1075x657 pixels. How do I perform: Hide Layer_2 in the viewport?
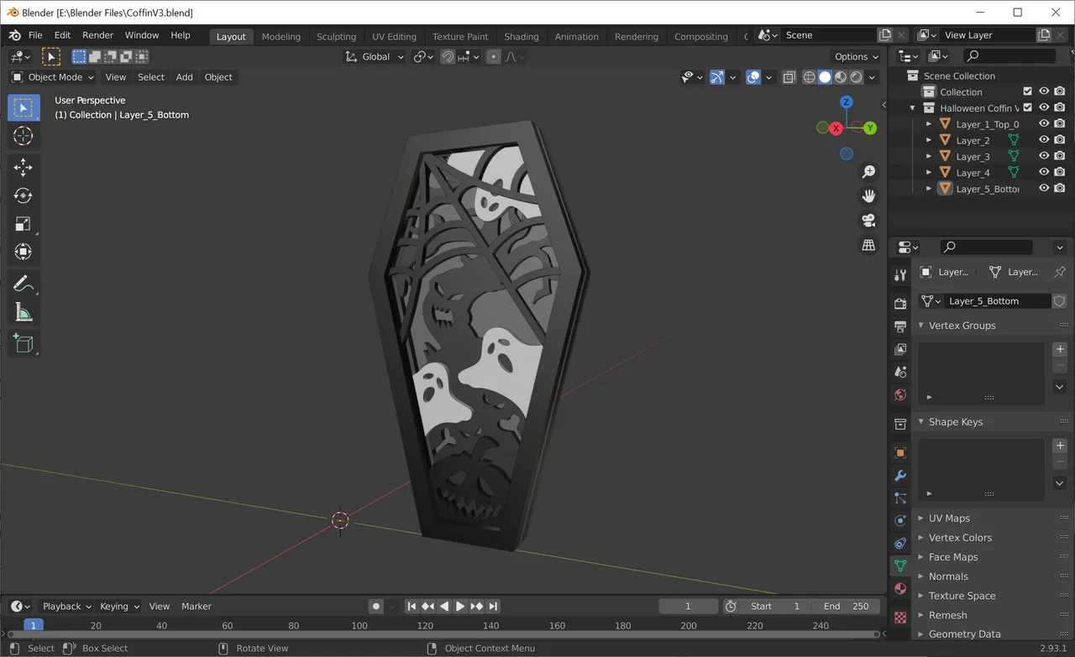pos(1044,140)
